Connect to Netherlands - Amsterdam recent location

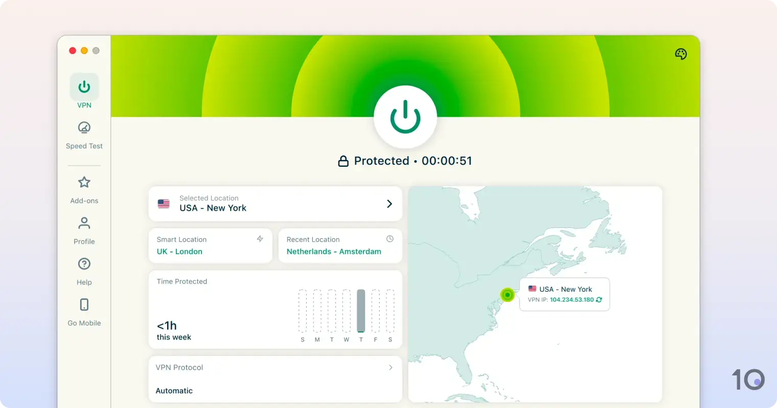pyautogui.click(x=334, y=251)
